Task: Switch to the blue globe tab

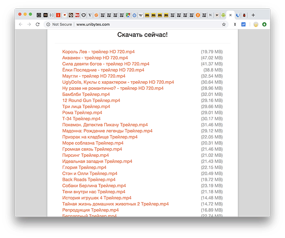Action: tap(238, 15)
